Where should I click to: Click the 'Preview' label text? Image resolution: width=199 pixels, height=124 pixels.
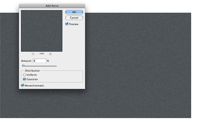click(x=74, y=24)
